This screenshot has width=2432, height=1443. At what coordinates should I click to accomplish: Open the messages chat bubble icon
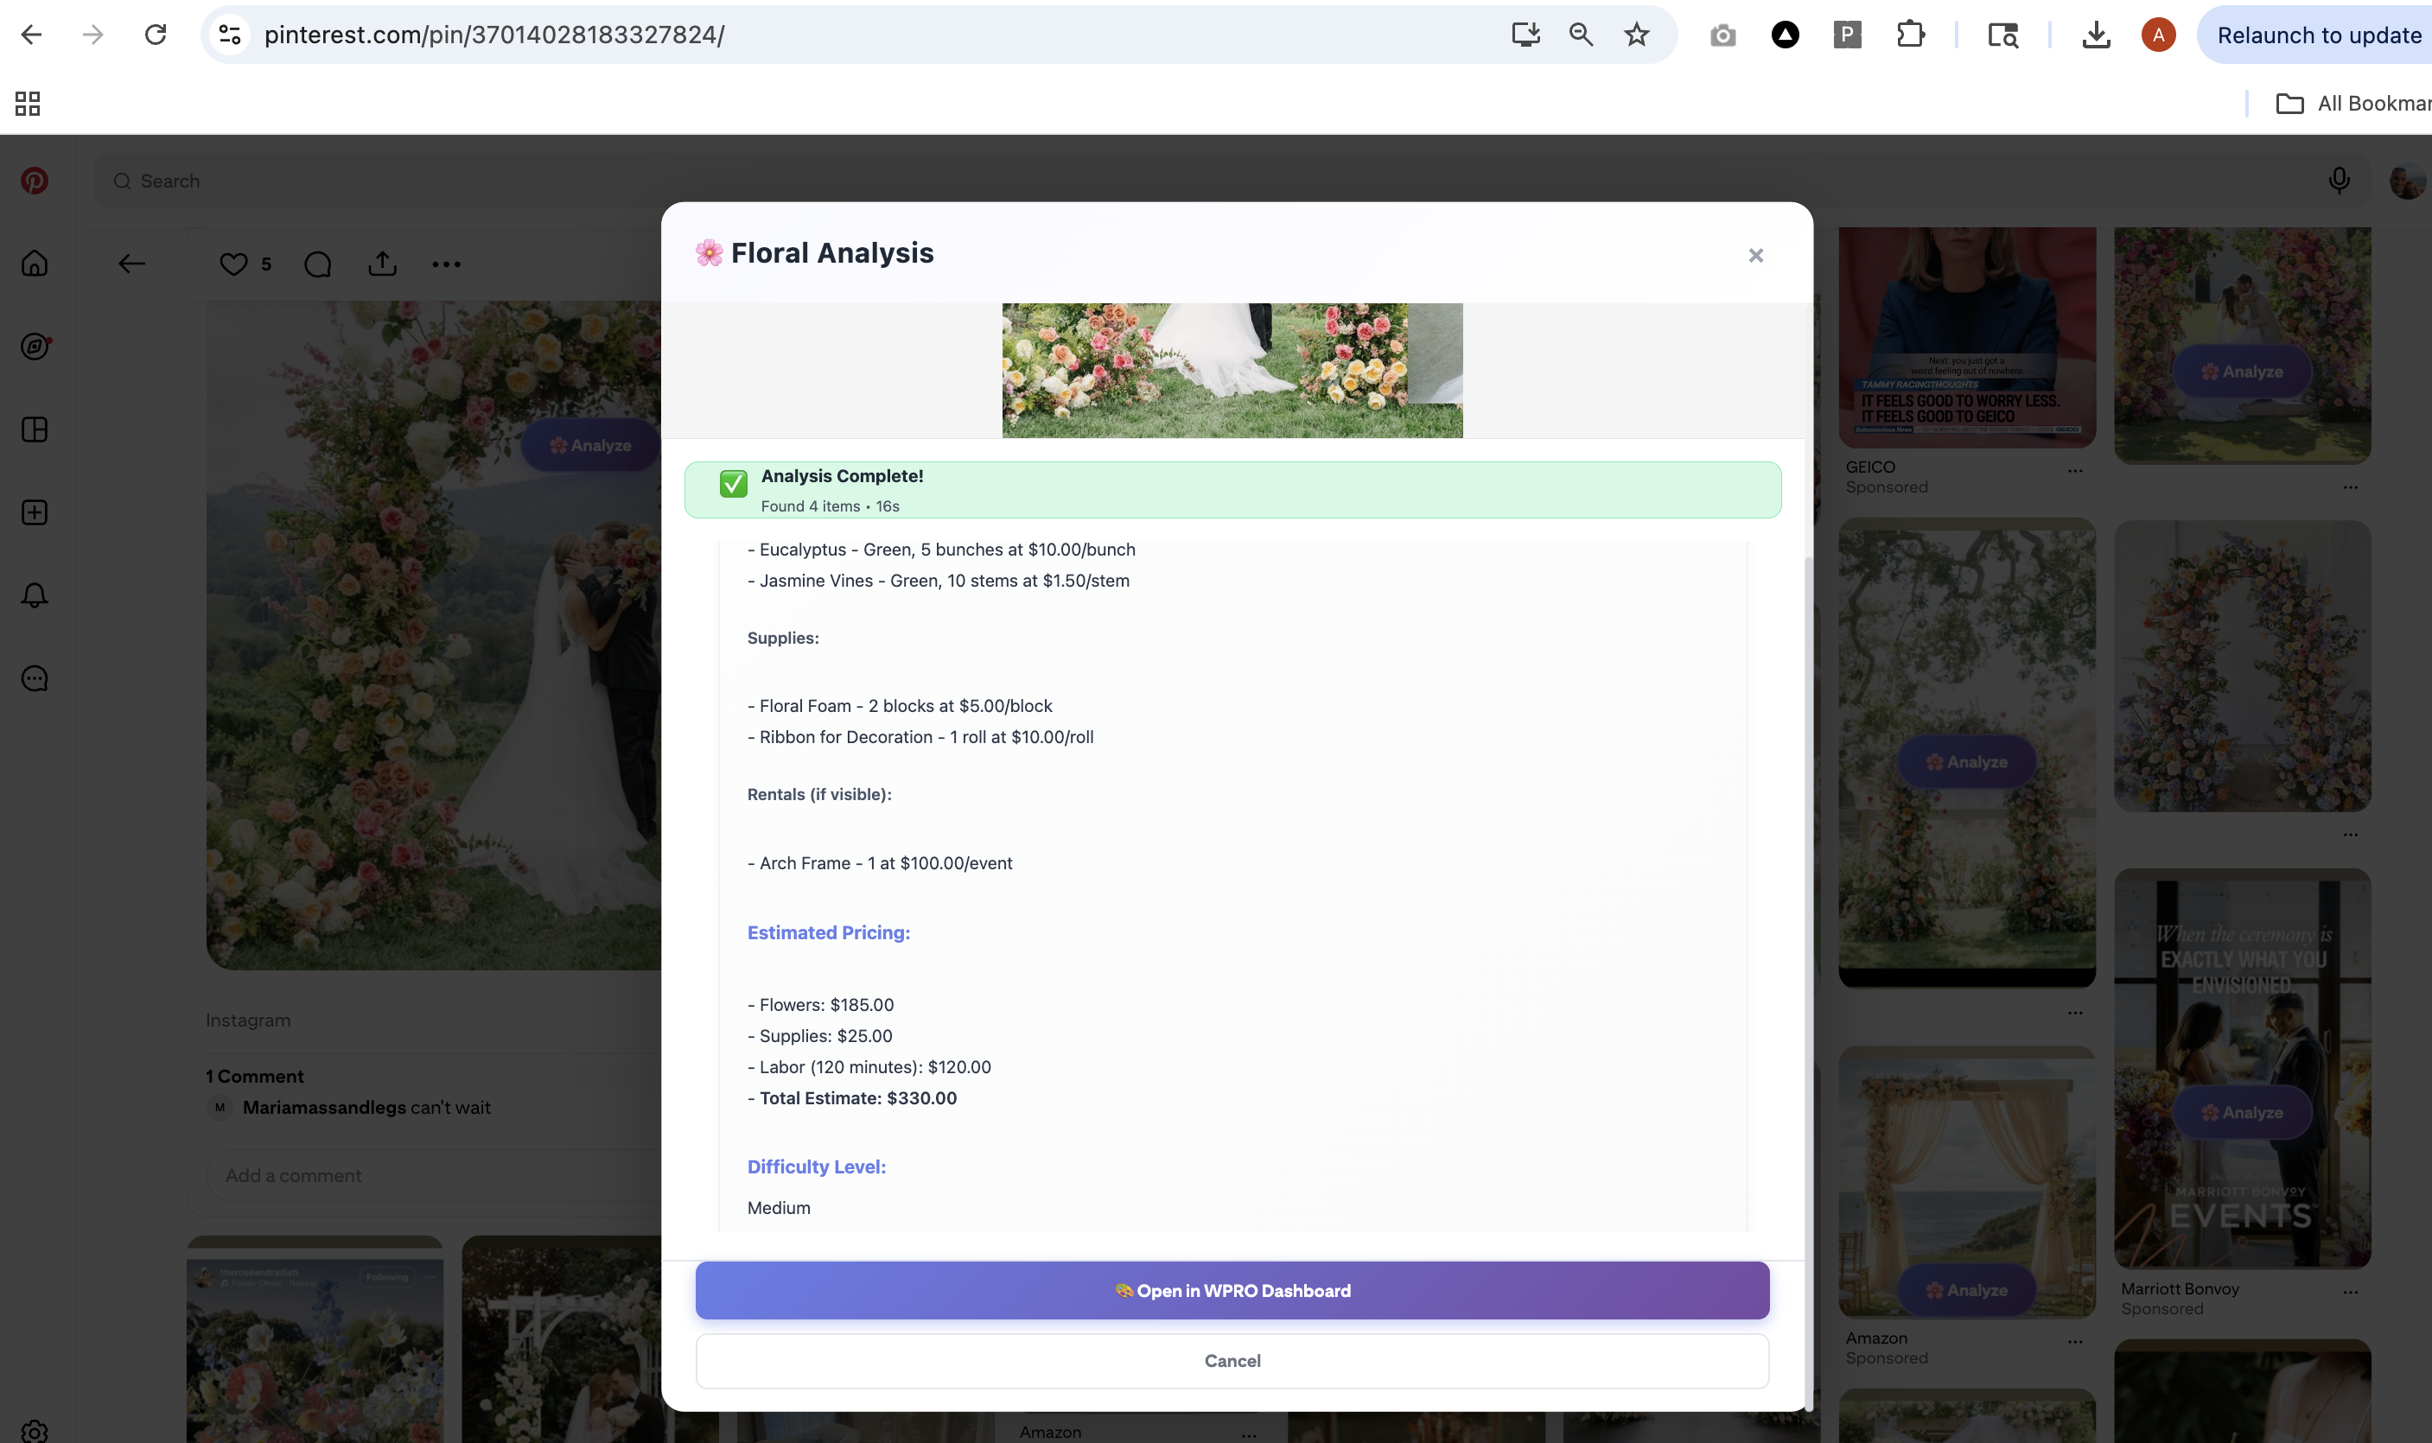click(x=35, y=678)
